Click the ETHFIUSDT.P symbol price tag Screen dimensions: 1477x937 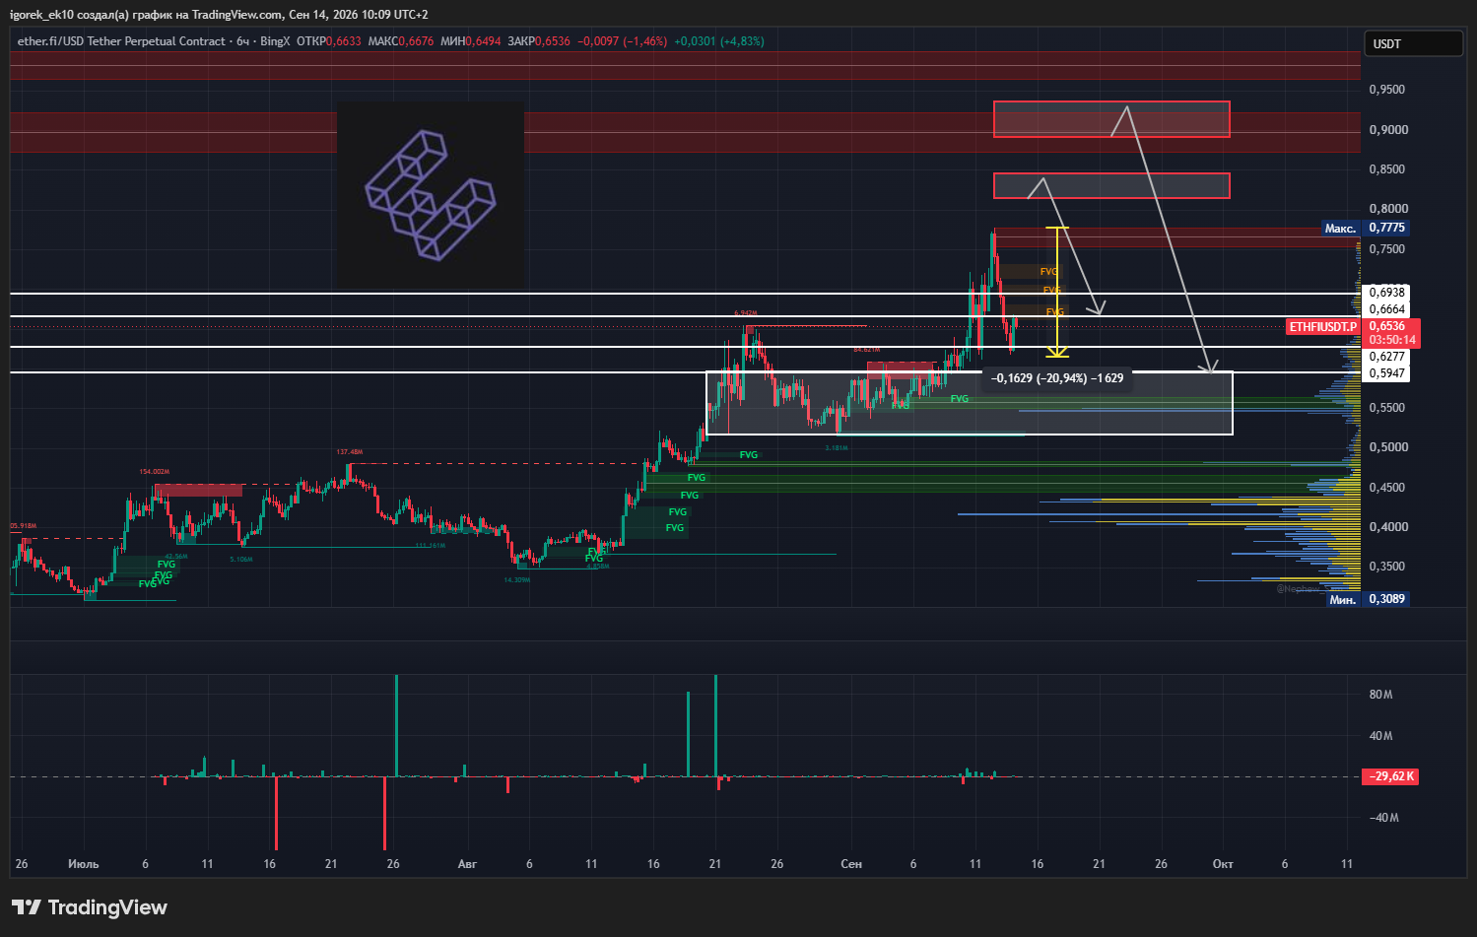1323,326
